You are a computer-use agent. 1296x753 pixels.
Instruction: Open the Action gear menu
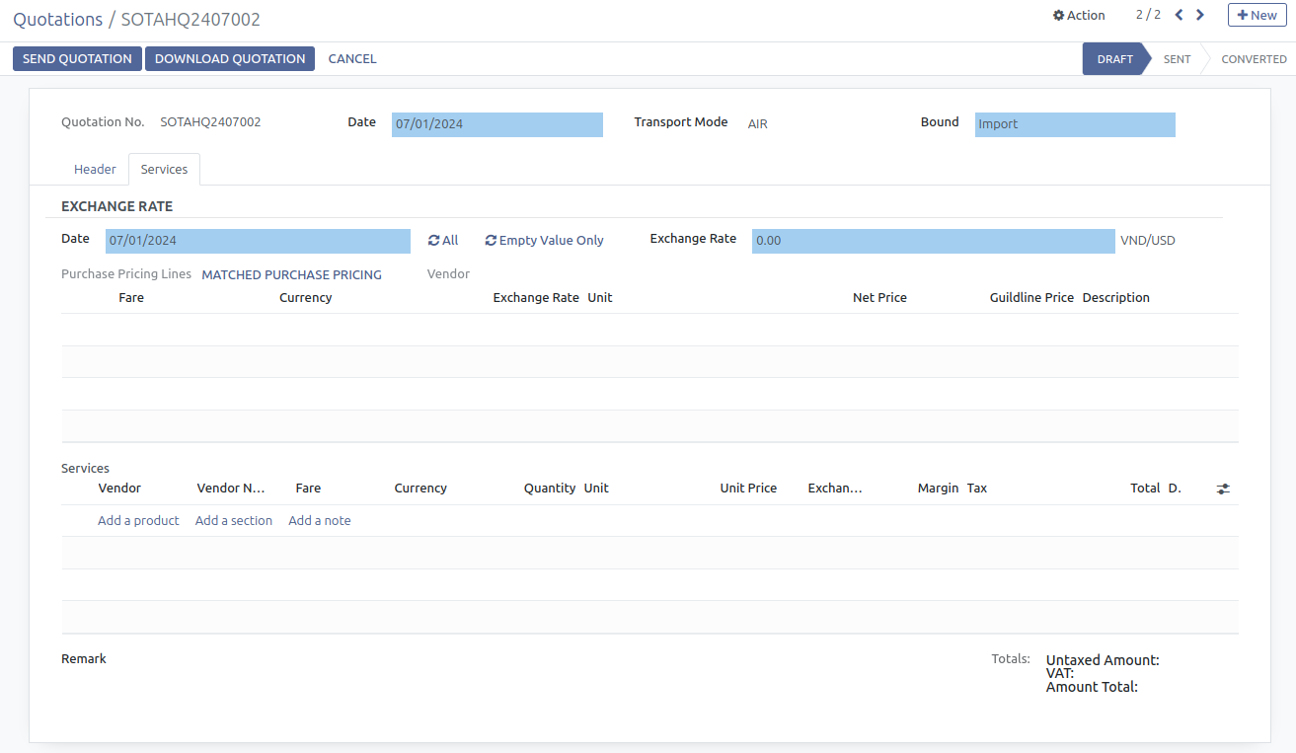(1079, 15)
